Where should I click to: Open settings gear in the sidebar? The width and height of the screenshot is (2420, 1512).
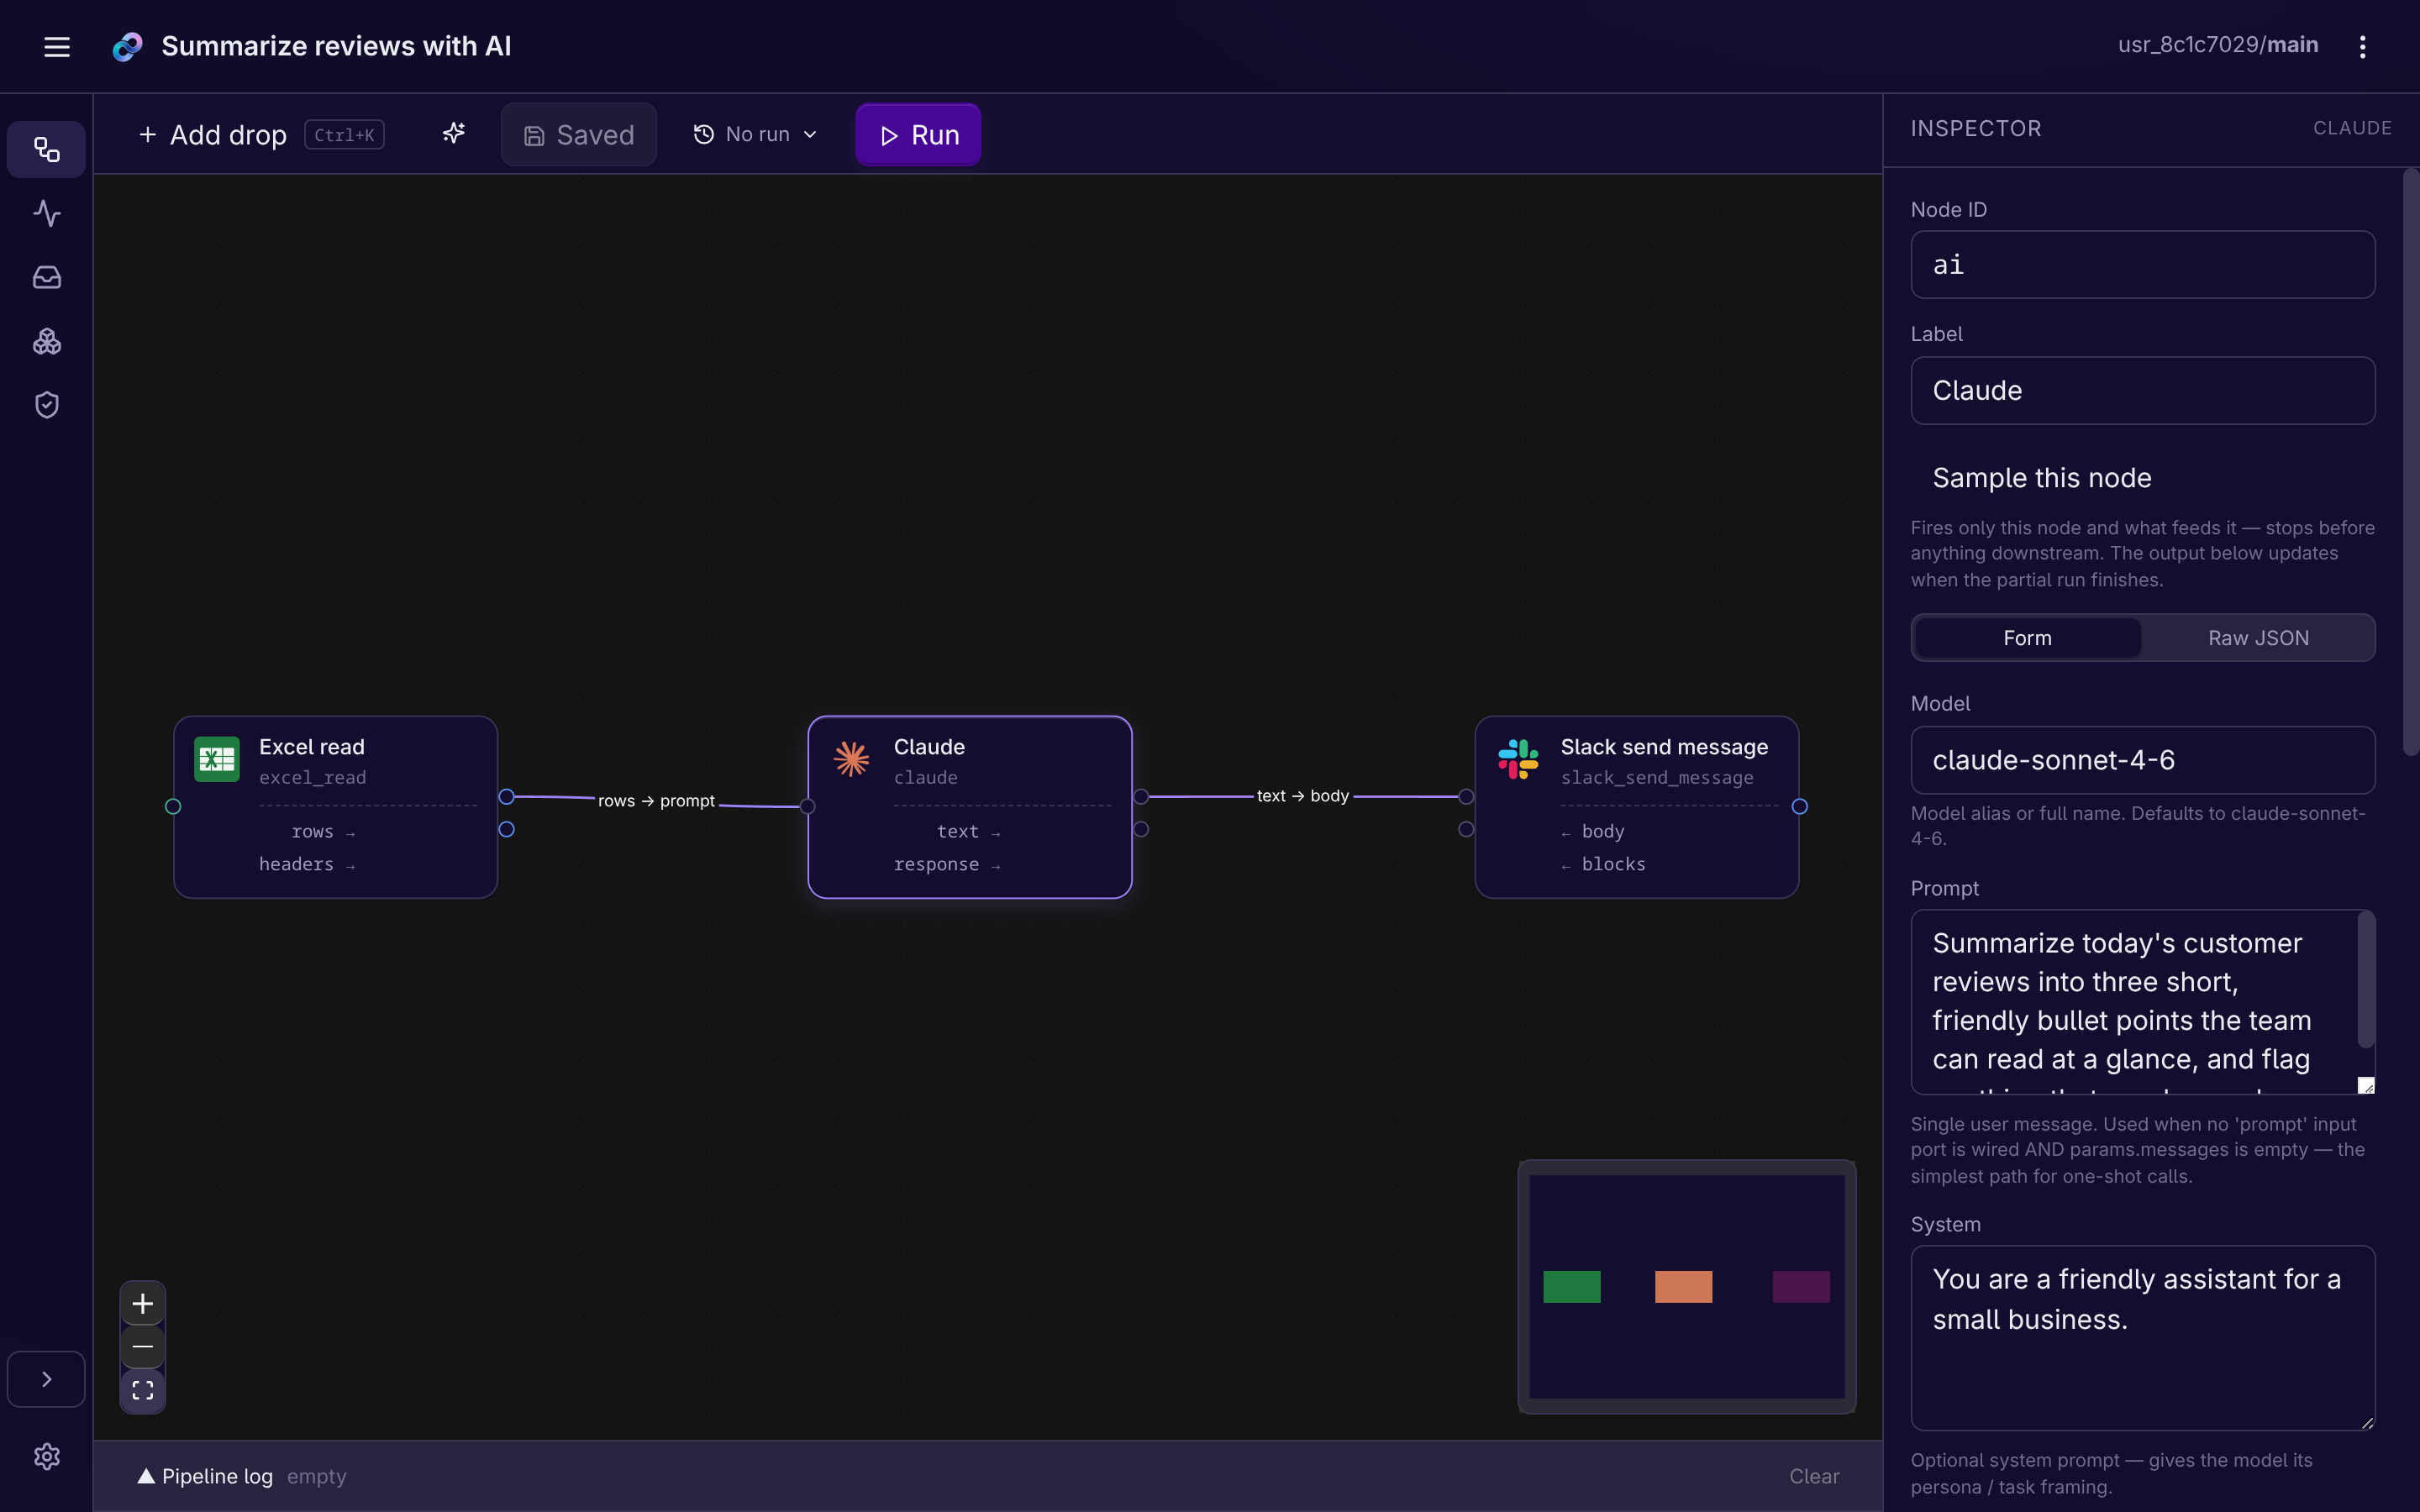tap(47, 1457)
